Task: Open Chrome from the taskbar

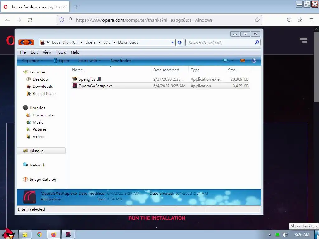Action: click(x=40, y=235)
